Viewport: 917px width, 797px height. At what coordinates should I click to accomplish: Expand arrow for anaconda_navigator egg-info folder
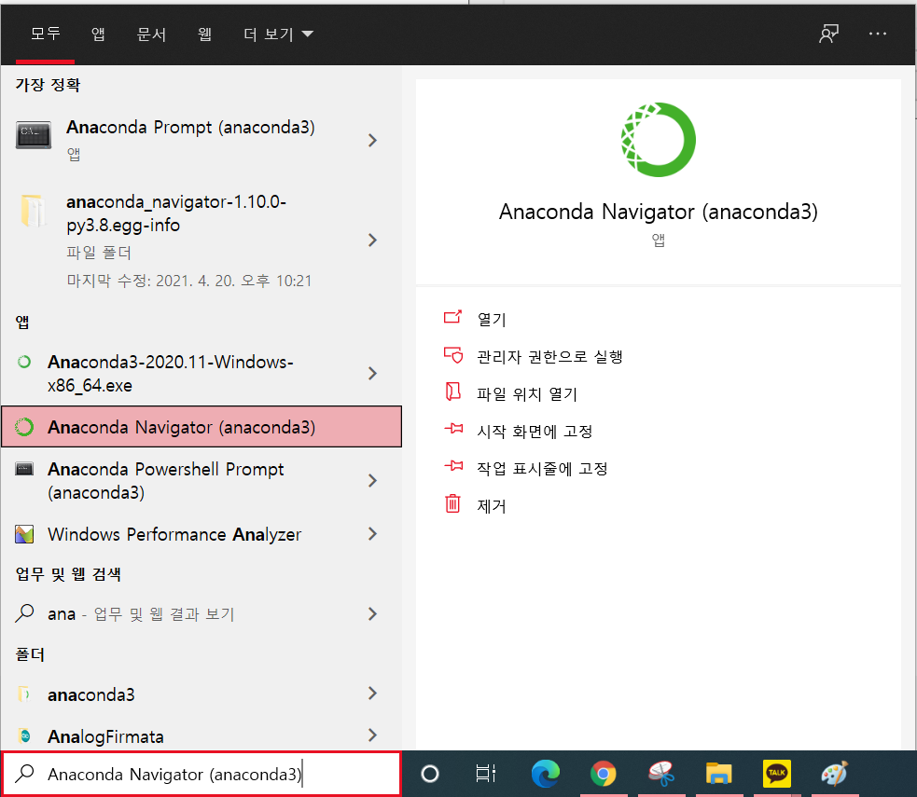click(372, 240)
